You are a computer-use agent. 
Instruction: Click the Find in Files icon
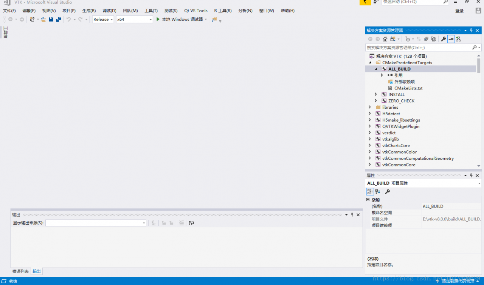pyautogui.click(x=214, y=19)
